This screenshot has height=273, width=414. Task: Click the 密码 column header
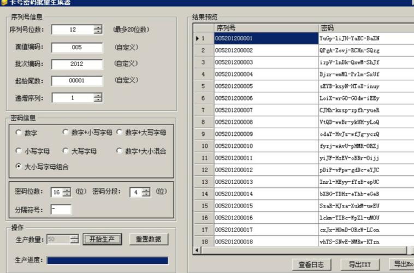coord(366,28)
